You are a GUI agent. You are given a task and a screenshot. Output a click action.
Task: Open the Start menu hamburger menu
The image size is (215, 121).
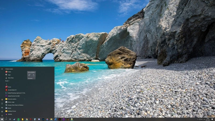click(x=2, y=69)
